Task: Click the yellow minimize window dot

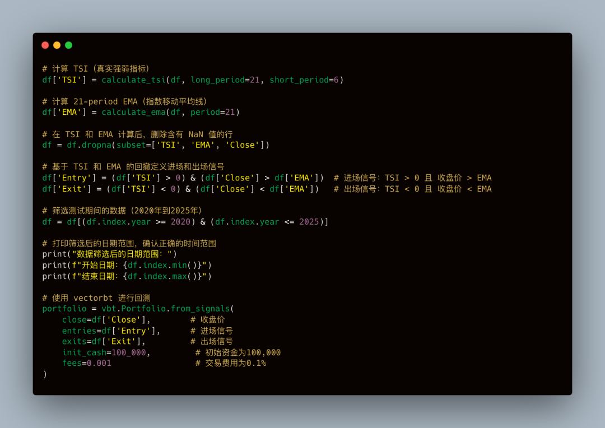Action: coord(57,45)
